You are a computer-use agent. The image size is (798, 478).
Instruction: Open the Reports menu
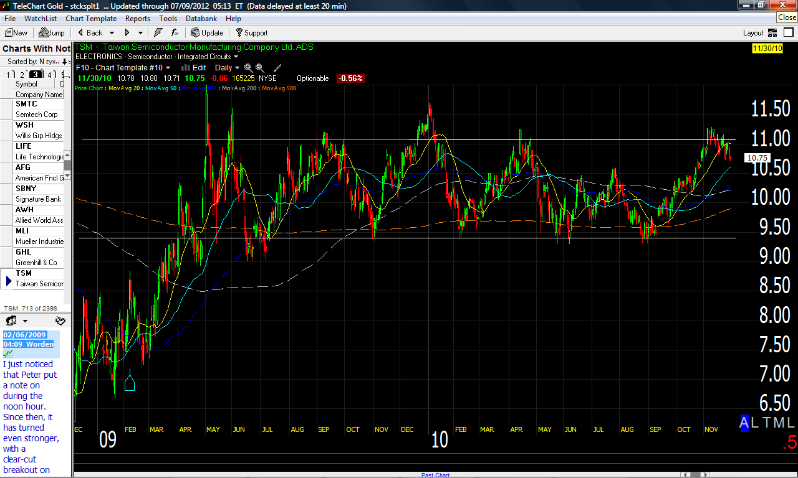pyautogui.click(x=138, y=19)
